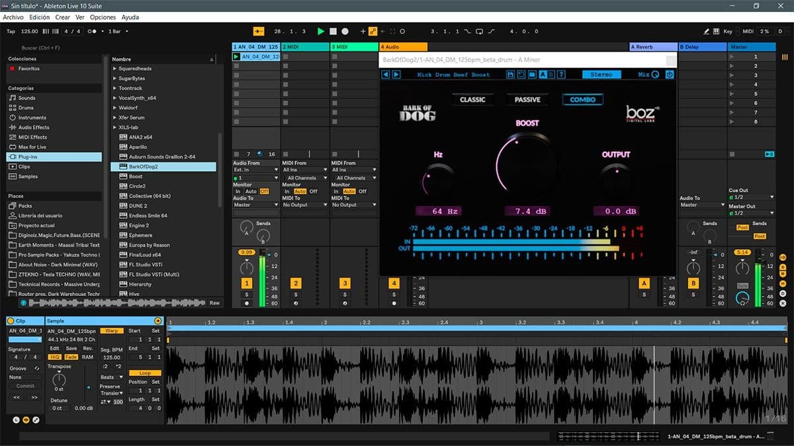Open the Cue Out 1/2 dropdown
The height and width of the screenshot is (446, 794).
[x=751, y=197]
